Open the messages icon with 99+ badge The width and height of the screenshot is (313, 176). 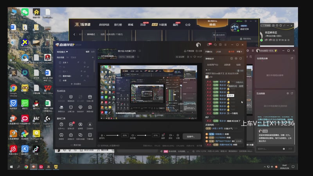pos(209,45)
